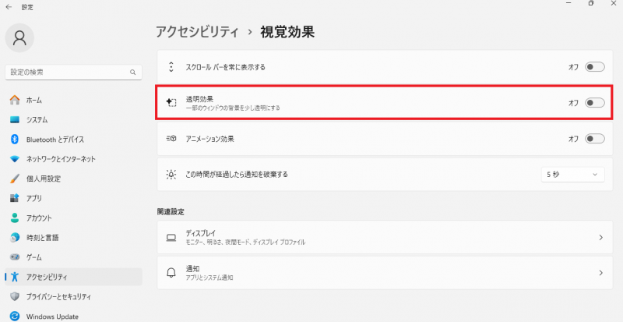The height and width of the screenshot is (322, 623).
Task: Click the search magnifier icon
Action: [x=133, y=72]
